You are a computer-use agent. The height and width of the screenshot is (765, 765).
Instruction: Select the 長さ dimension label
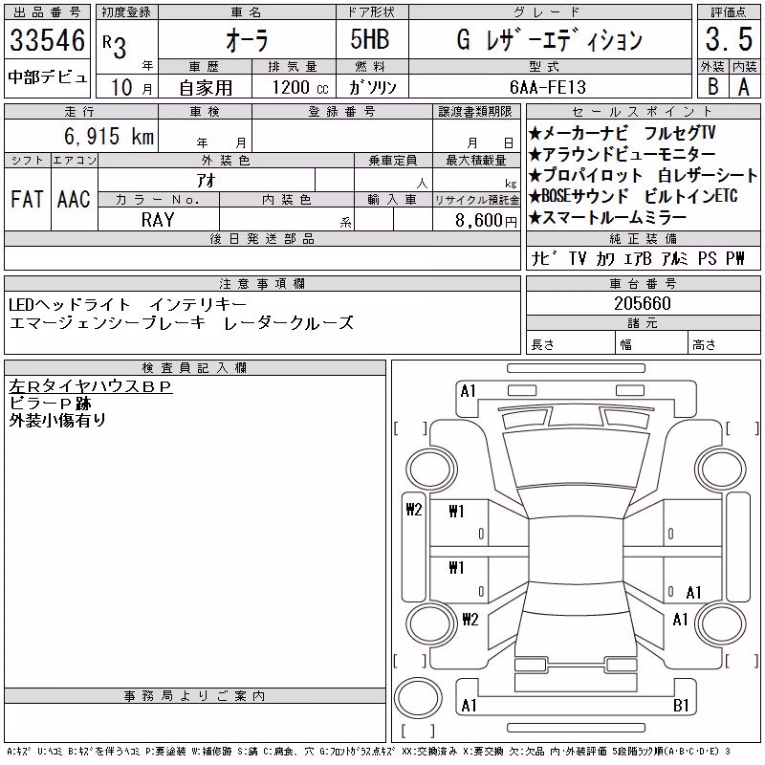(x=542, y=345)
